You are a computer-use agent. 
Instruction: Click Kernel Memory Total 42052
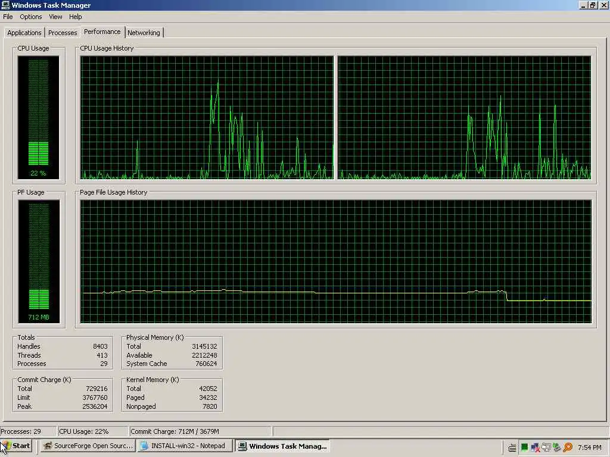click(x=208, y=389)
